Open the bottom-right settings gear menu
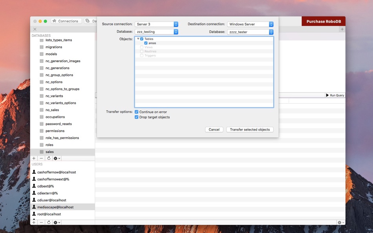Image resolution: width=373 pixels, height=233 pixels. (341, 222)
